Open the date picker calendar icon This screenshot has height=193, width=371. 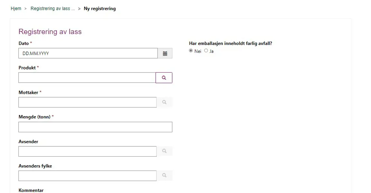pyautogui.click(x=165, y=53)
